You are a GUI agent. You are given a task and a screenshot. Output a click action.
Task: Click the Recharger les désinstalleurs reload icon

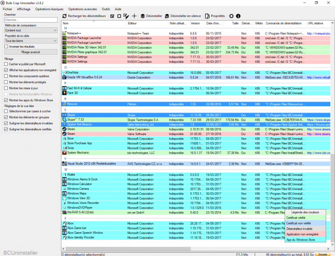tap(64, 16)
